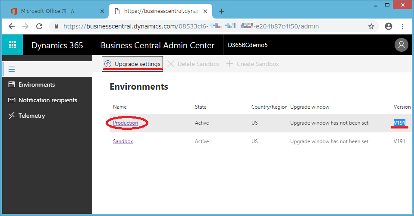Image resolution: width=414 pixels, height=216 pixels.
Task: Bookmark this page with the star icon
Action: click(x=371, y=26)
